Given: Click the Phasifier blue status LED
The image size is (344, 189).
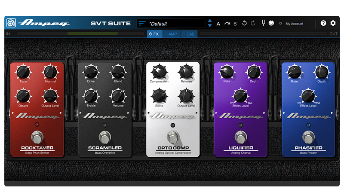Looking at the screenshot, I should 308,125.
